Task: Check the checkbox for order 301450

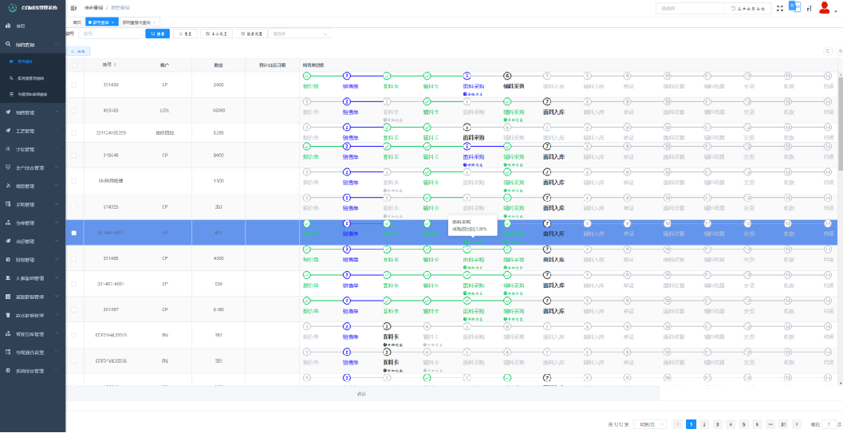Action: click(x=74, y=85)
